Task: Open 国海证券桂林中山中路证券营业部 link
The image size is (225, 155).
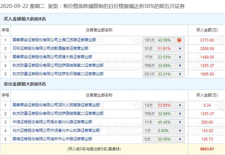Action: tap(52, 139)
